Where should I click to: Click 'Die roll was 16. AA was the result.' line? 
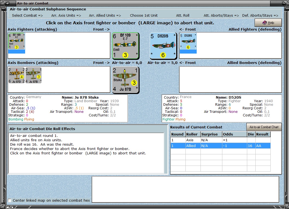[42, 144]
